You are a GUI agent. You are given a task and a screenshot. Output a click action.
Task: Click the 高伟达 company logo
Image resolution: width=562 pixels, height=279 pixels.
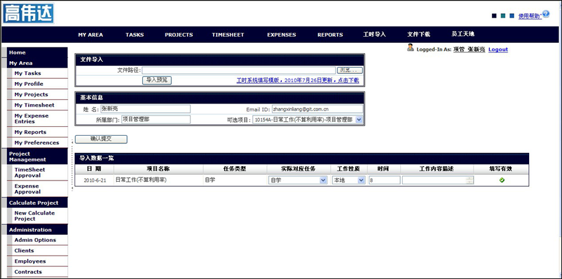pos(28,13)
